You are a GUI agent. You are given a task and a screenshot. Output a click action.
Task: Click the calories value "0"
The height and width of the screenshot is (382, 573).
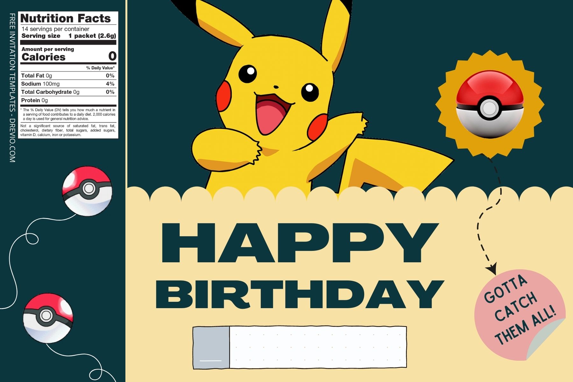[x=112, y=56]
